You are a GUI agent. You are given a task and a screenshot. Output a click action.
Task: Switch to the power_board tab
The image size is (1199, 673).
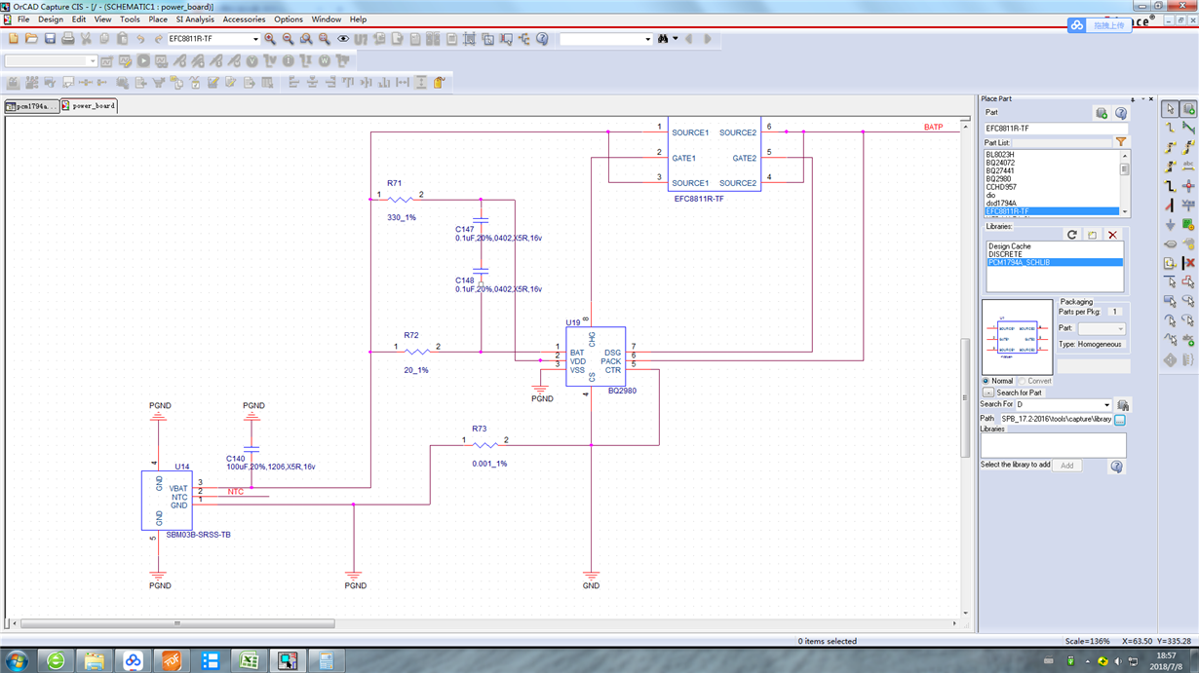pos(89,105)
